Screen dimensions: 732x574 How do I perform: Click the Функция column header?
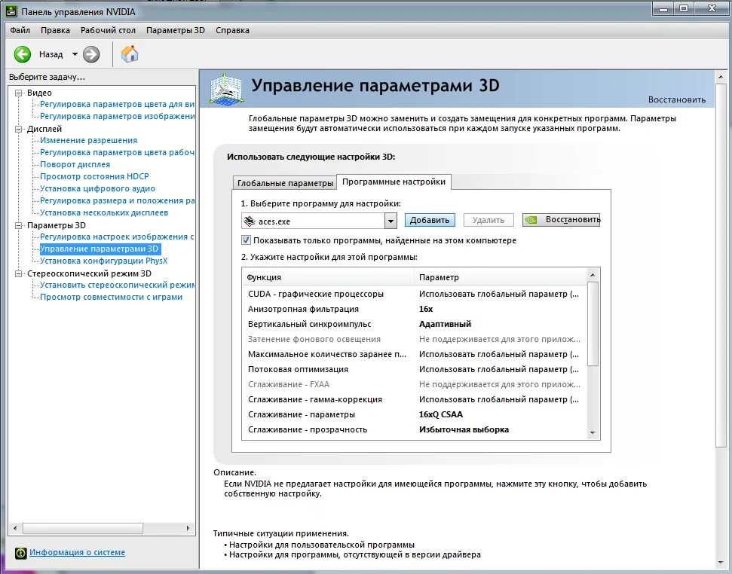tap(328, 277)
